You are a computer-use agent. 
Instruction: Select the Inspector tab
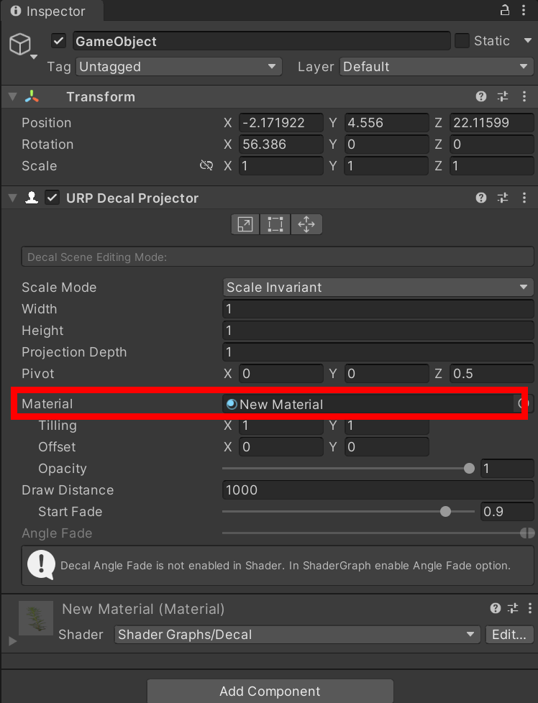pyautogui.click(x=52, y=12)
